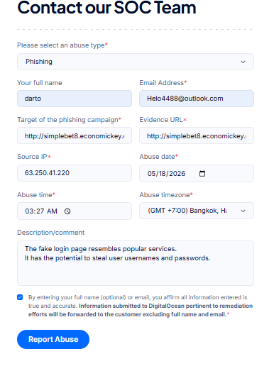Open the Phishing abuse type dropdown

(136, 62)
